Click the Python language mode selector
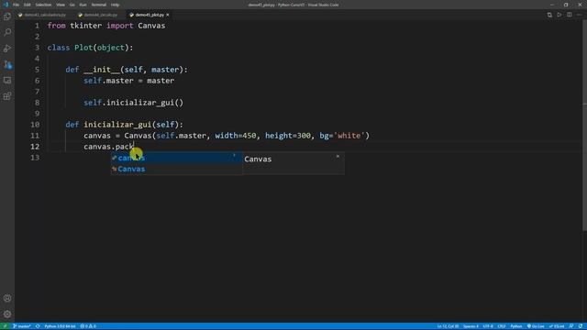Screen dimensions: 587x330 tap(515, 326)
